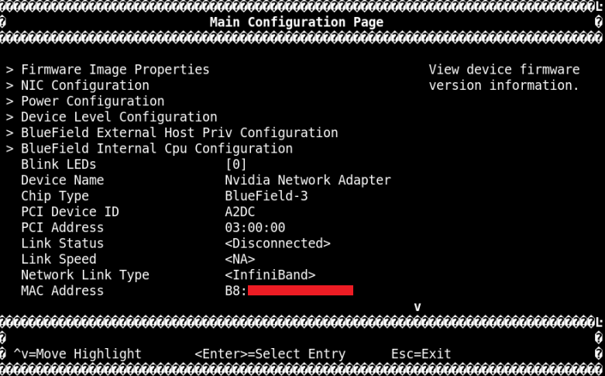Click the scroll-down indicator arrow
Screen dimensions: 605x376
point(418,307)
